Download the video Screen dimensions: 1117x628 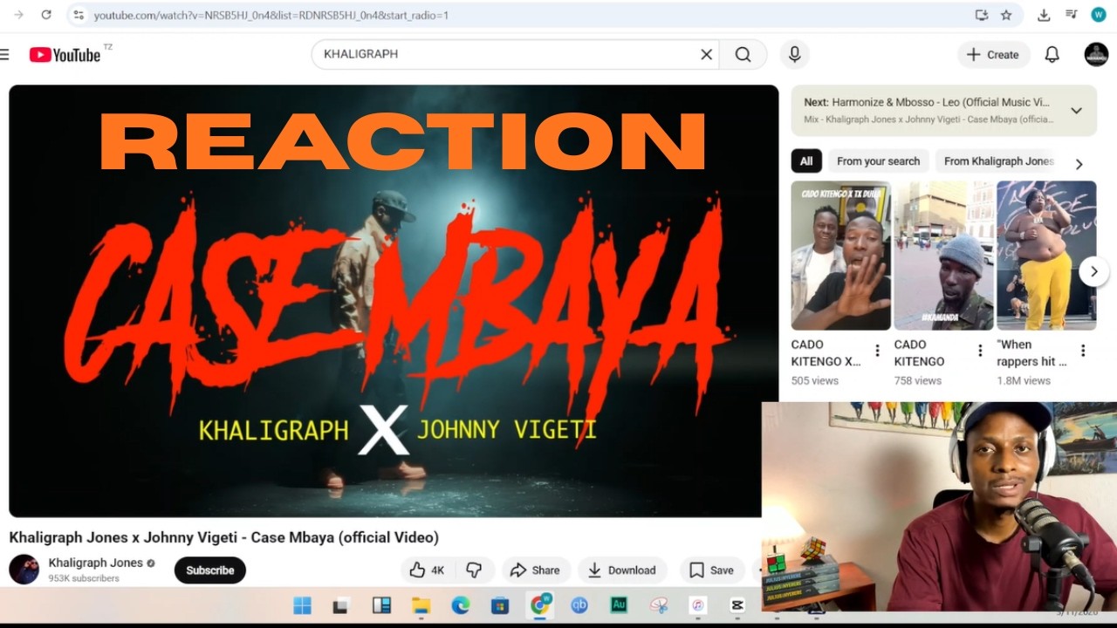(622, 570)
